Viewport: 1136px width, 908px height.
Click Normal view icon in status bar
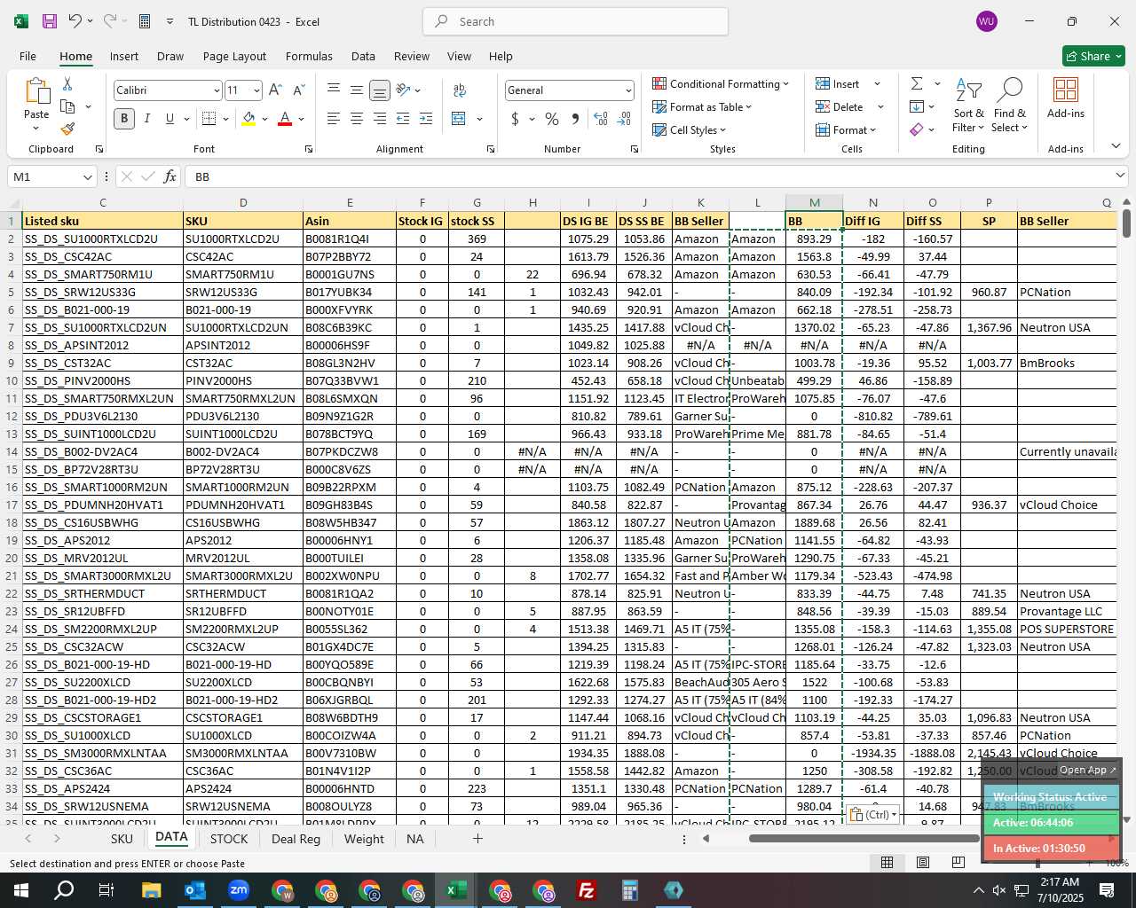coord(887,862)
